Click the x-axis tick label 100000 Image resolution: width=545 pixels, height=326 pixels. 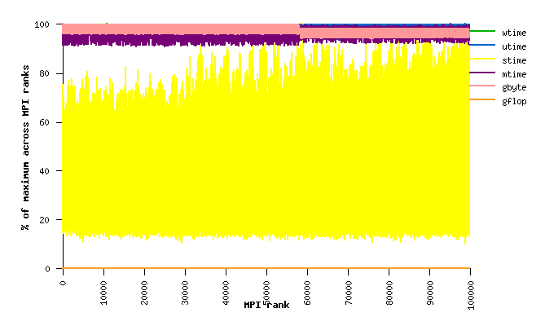(470, 295)
